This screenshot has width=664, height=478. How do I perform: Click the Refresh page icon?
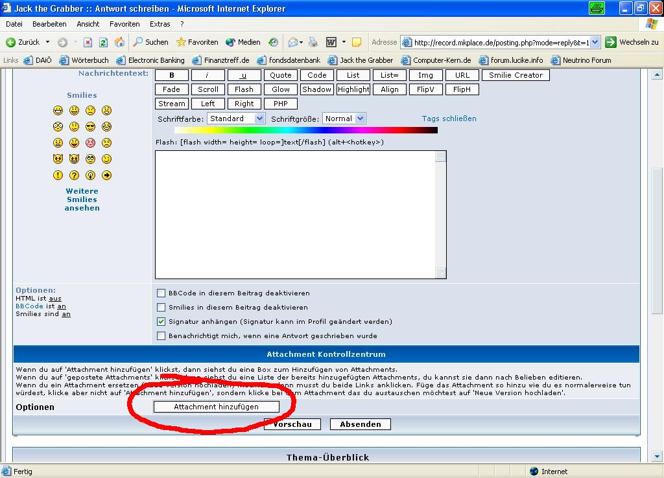(x=103, y=42)
